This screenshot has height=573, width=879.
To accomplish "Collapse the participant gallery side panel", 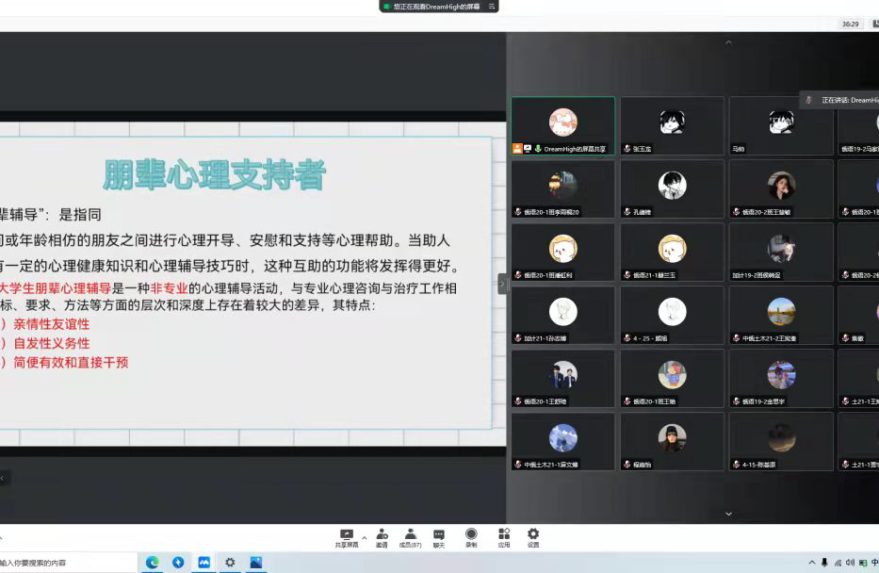I will click(502, 283).
